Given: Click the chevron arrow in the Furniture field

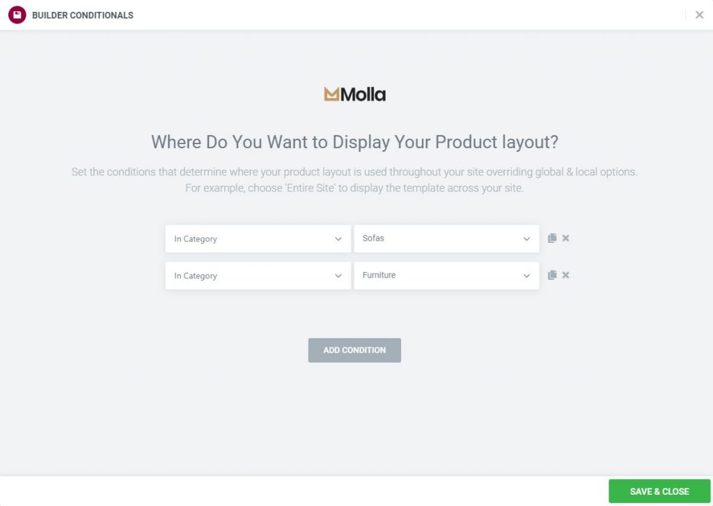Looking at the screenshot, I should coord(526,276).
